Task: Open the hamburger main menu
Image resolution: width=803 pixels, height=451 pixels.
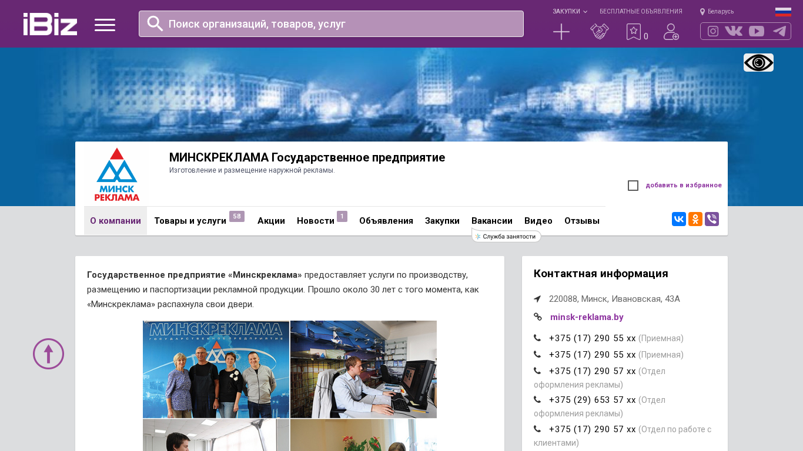Action: 105,25
